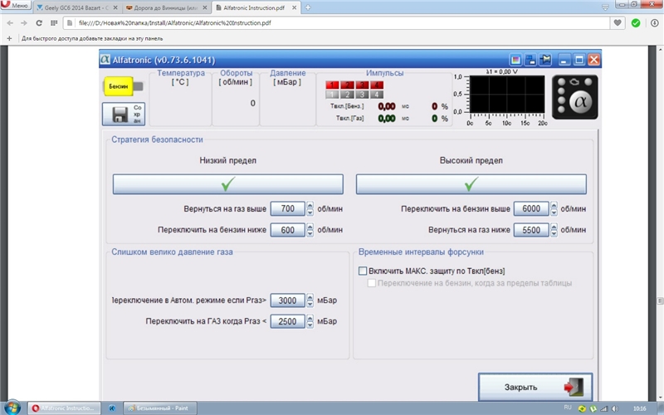664x415 pixels.
Task: Toggle the Высокий предел green checkmark button
Action: (471, 183)
